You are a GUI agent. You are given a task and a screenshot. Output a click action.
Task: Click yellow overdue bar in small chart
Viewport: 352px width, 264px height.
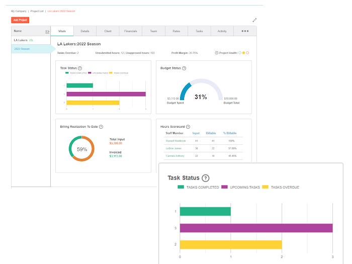point(93,103)
